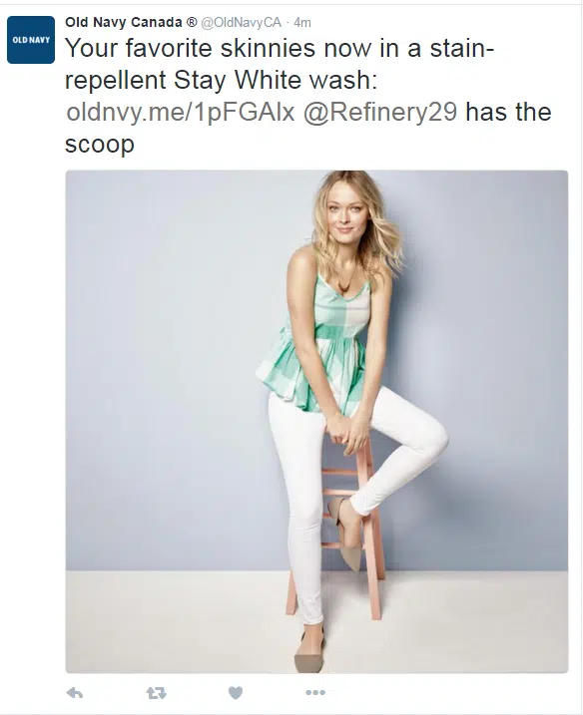Reply to the Old Navy Canada tweet

[75, 693]
